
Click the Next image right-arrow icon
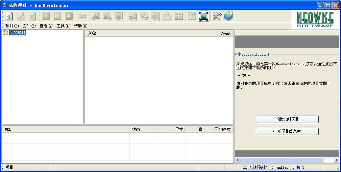tap(108, 16)
